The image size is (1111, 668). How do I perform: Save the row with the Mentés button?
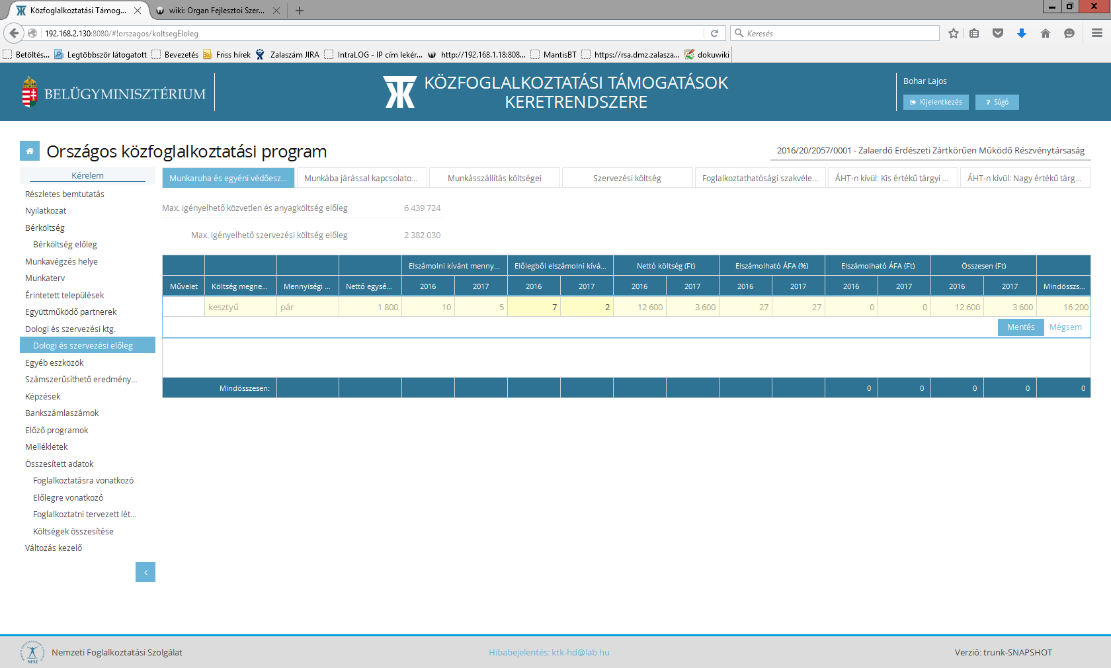(1020, 327)
